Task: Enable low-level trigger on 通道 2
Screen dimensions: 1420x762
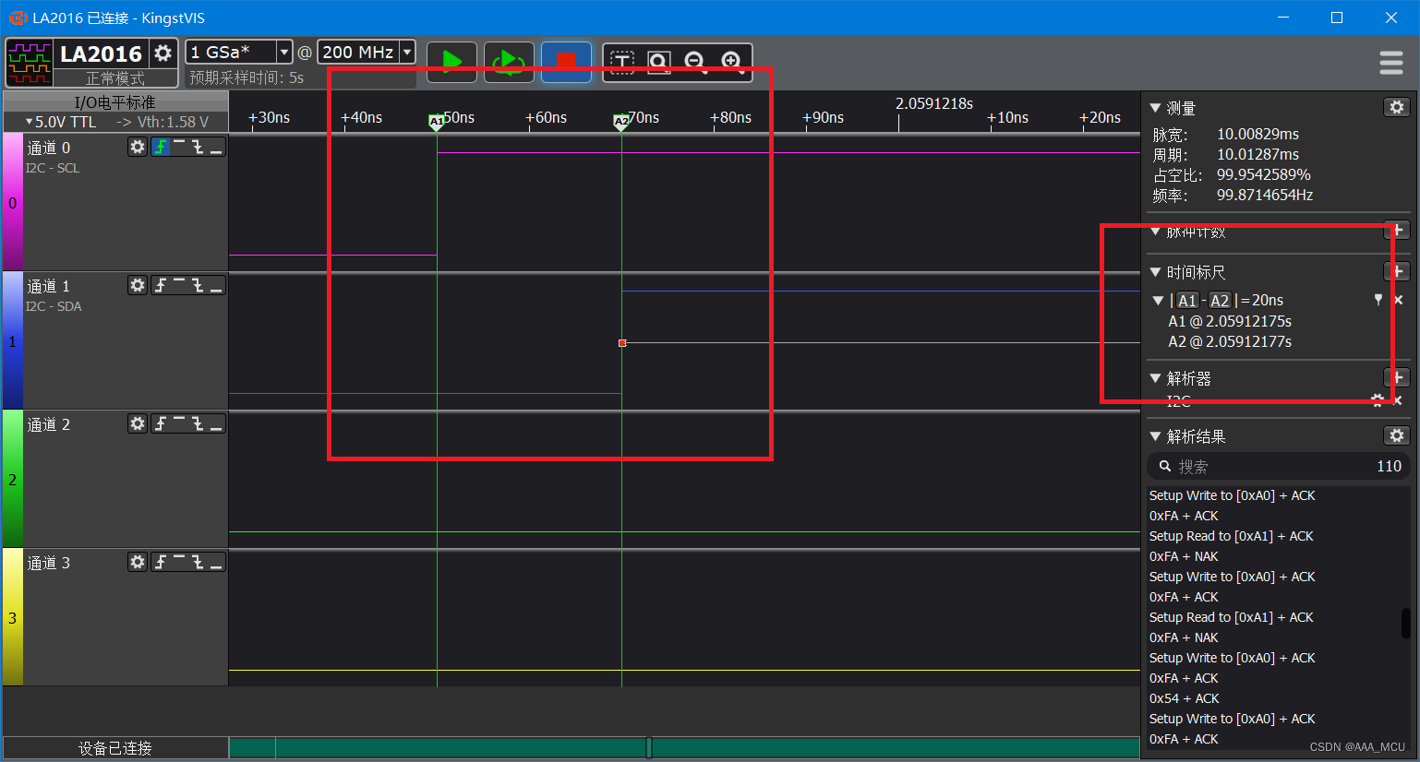Action: 216,423
